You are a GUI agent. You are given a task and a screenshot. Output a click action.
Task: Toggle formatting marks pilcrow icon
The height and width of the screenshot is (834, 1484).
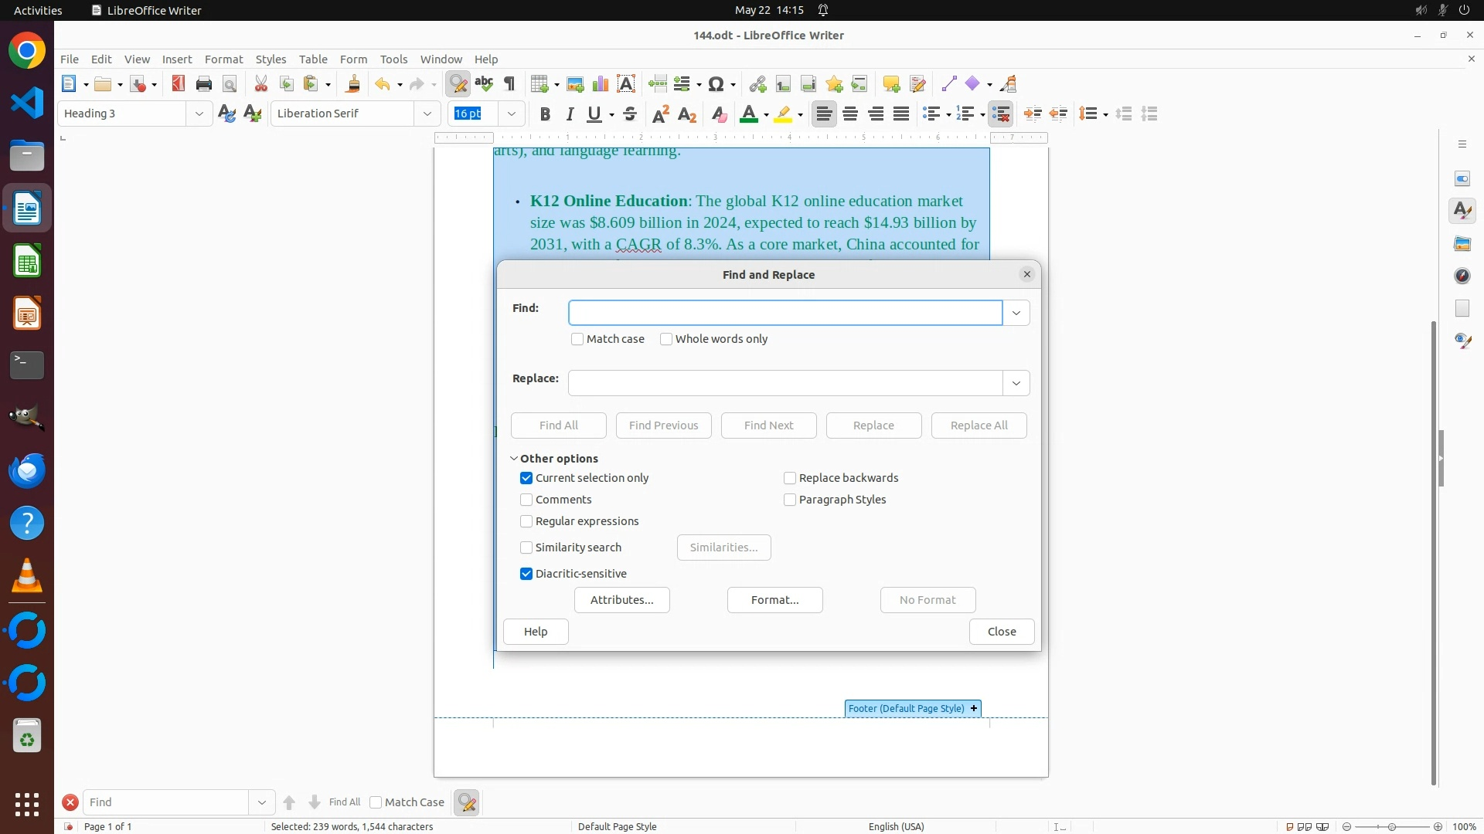pos(509,84)
